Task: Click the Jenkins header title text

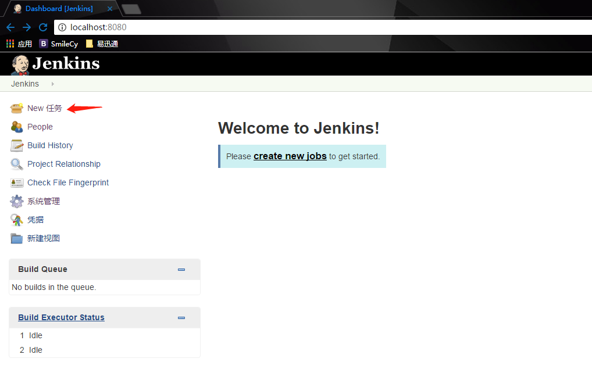Action: (x=66, y=63)
